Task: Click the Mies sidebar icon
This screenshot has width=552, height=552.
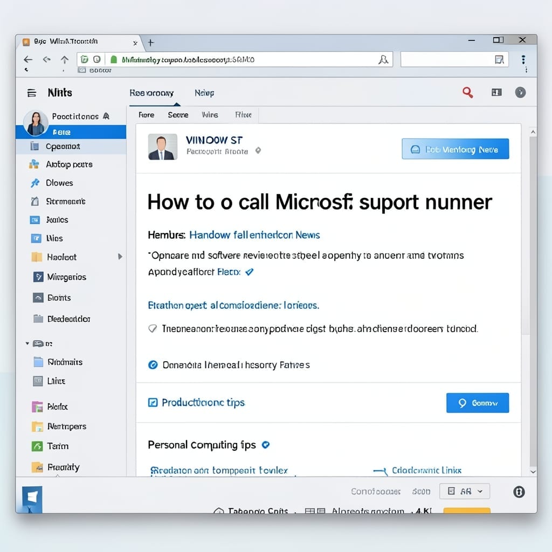Action: pos(36,238)
